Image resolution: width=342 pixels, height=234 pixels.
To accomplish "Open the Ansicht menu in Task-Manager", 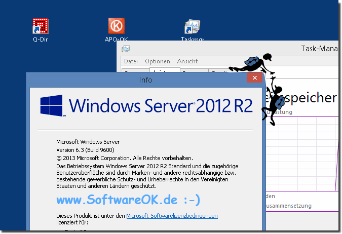I will click(187, 61).
